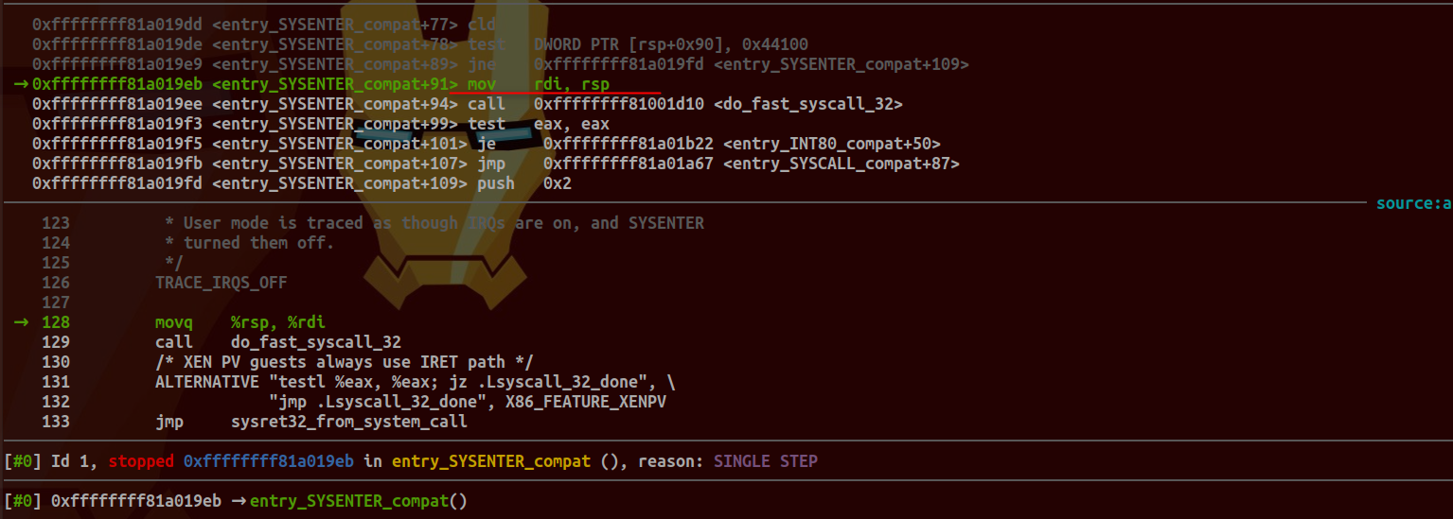Image resolution: width=1453 pixels, height=519 pixels.
Task: Click the TRACE_IRQS_OFF macro on line 126
Action: pos(221,283)
